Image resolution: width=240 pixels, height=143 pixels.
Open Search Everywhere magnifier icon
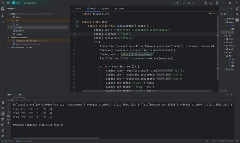(211, 3)
